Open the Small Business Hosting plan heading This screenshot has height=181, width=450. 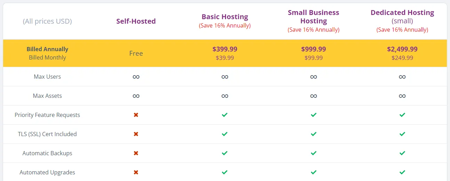click(x=314, y=17)
